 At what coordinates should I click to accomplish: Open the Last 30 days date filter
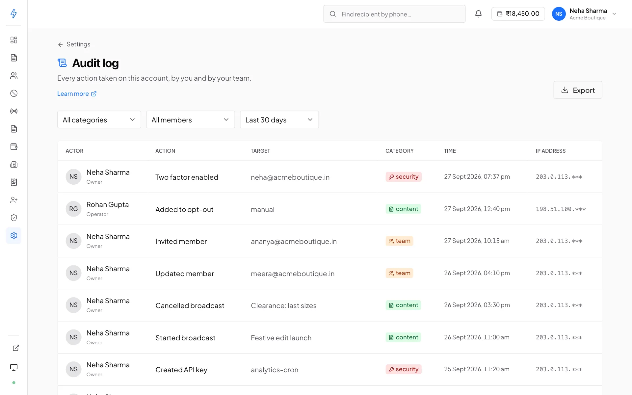pos(279,119)
